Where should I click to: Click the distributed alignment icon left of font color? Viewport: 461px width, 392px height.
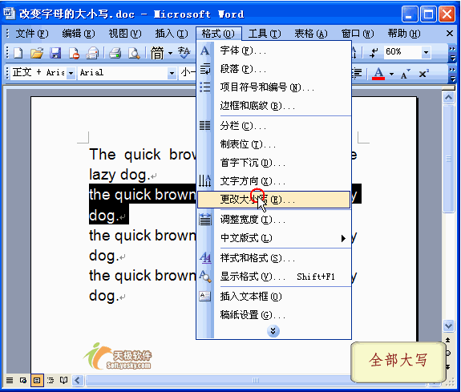pyautogui.click(x=357, y=73)
